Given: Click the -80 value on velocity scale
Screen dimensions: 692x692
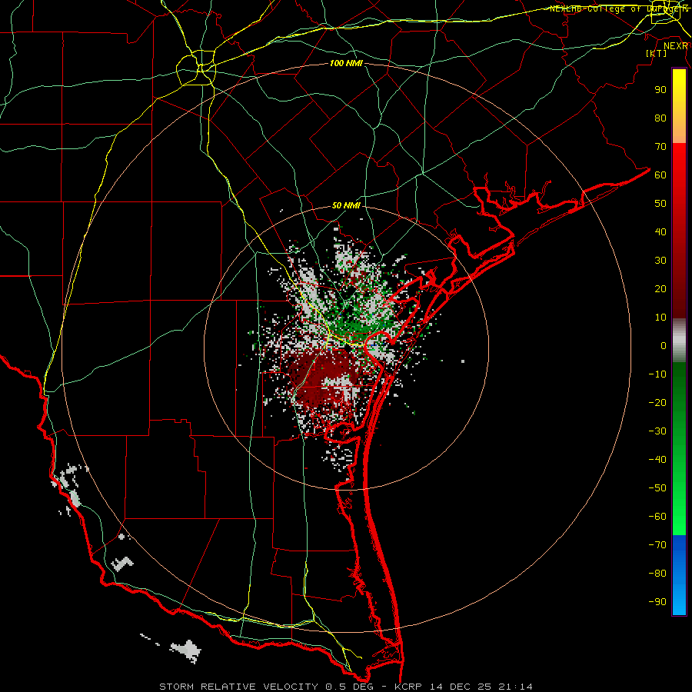Looking at the screenshot, I should (657, 574).
